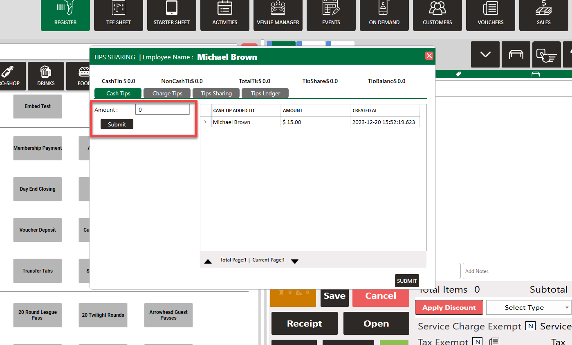Switch to the Tips Ledger tab

click(x=265, y=93)
